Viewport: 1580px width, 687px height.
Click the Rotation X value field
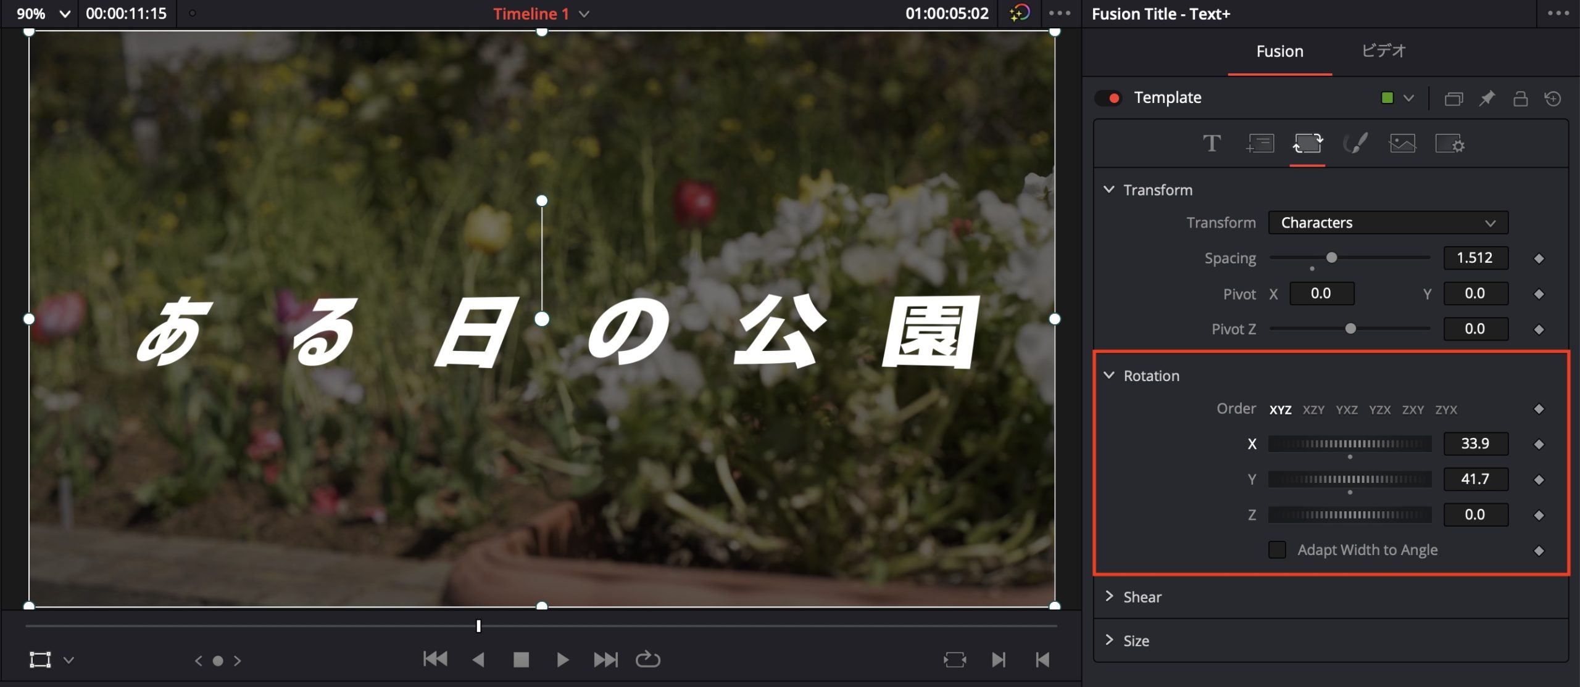(1475, 443)
